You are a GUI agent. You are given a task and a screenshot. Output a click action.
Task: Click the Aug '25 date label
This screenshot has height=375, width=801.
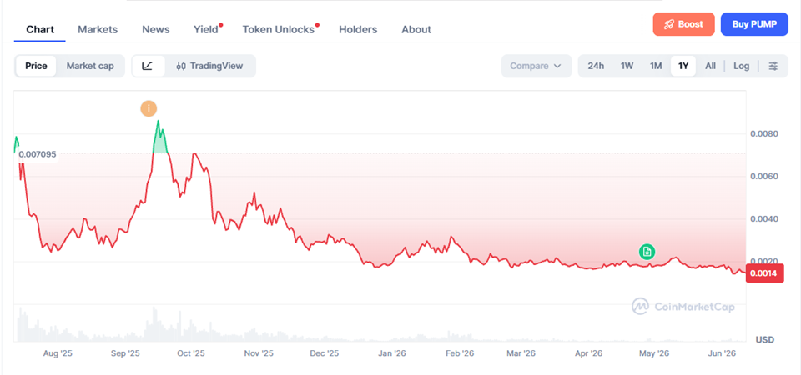point(58,353)
